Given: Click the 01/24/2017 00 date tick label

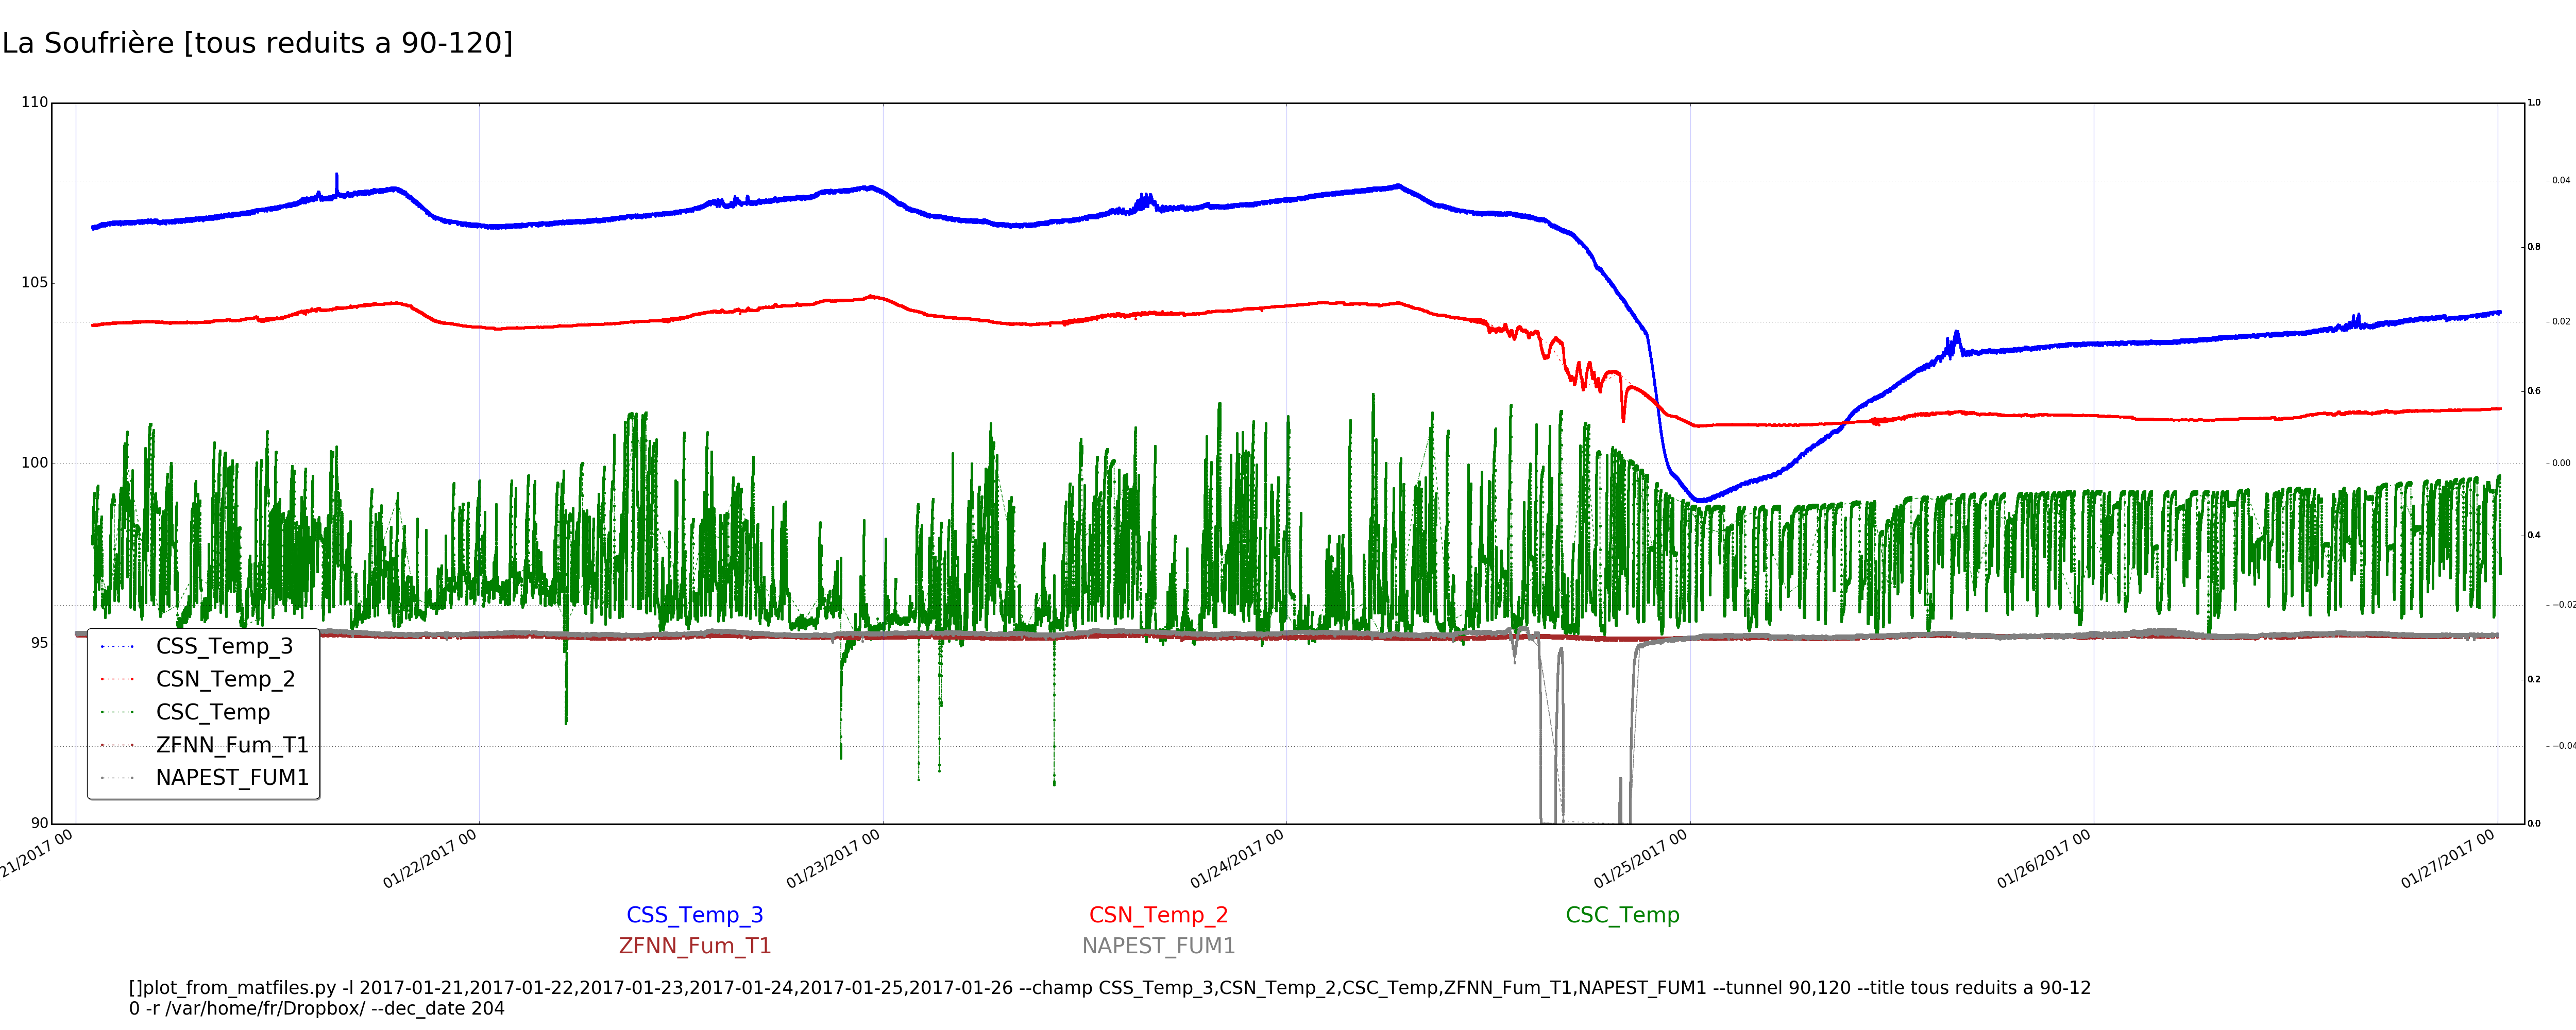Looking at the screenshot, I should pyautogui.click(x=1237, y=859).
